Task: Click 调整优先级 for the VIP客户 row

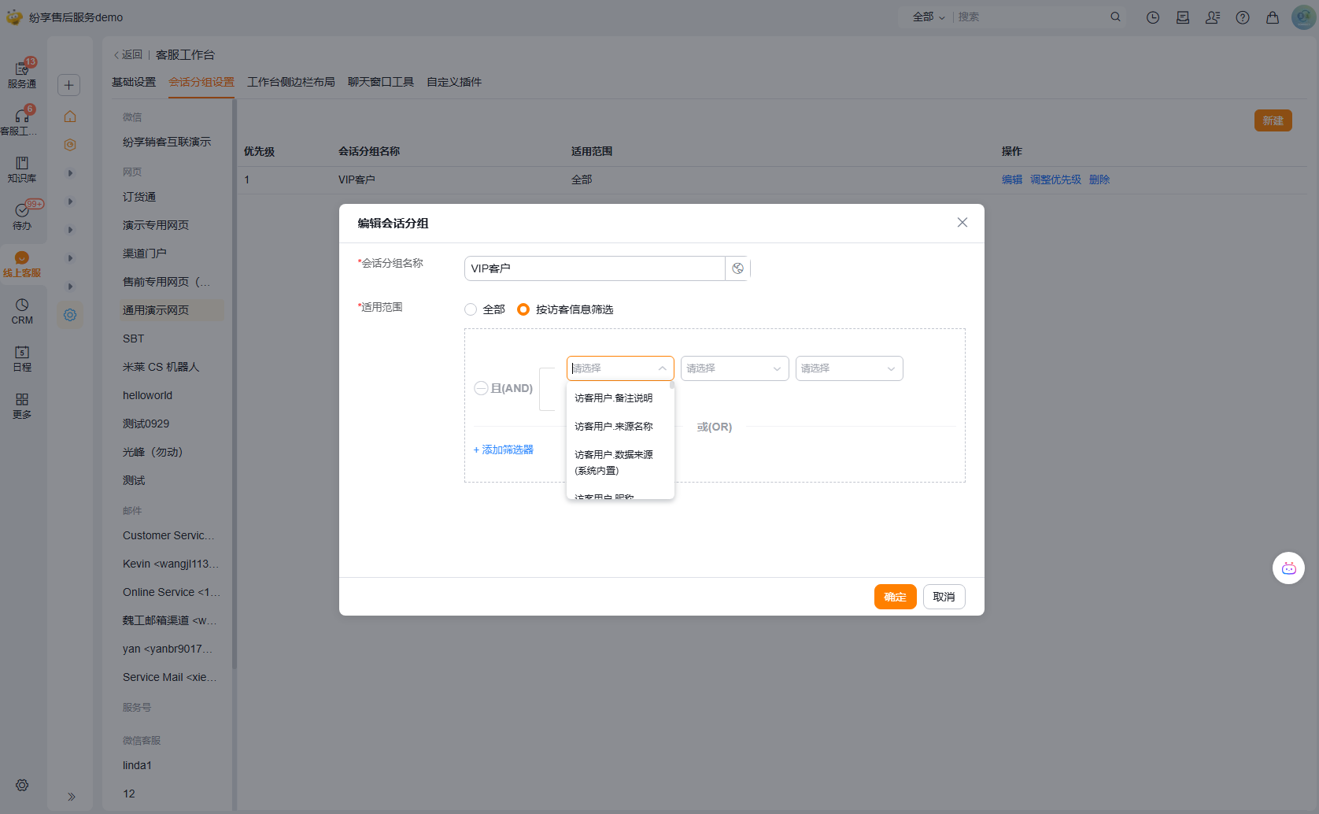Action: point(1056,179)
